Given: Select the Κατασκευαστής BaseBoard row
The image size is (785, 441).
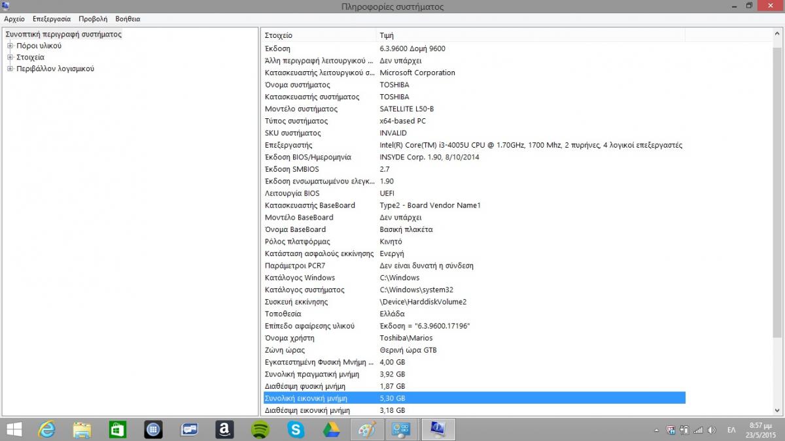Looking at the screenshot, I should (x=474, y=205).
